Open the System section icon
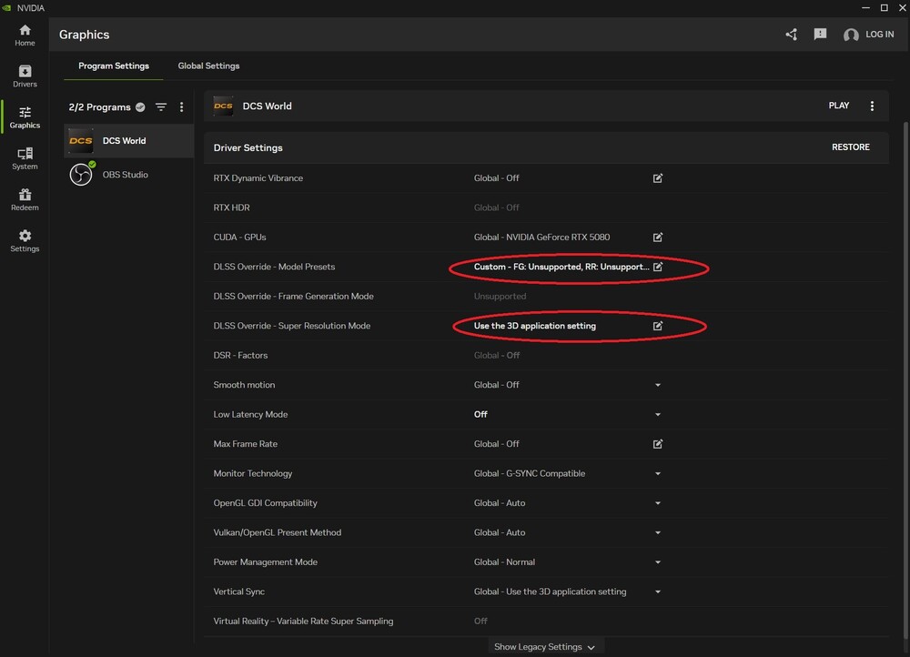 pos(25,158)
